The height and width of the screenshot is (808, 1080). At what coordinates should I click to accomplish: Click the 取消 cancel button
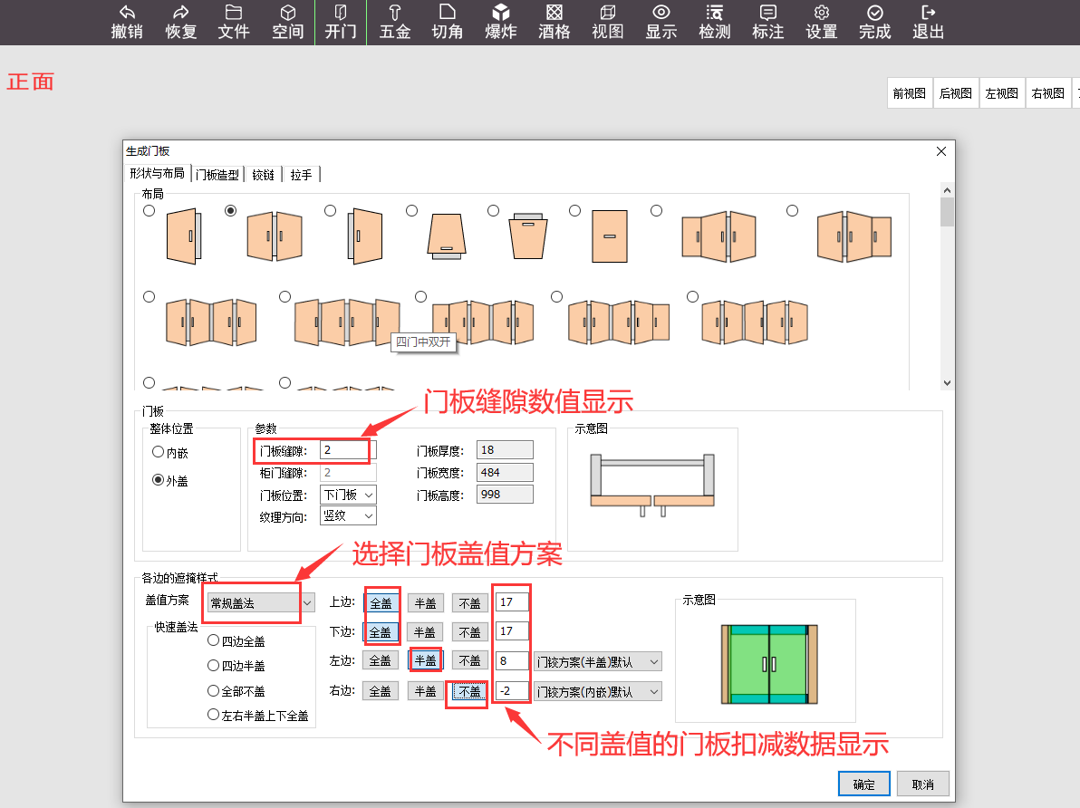[923, 784]
